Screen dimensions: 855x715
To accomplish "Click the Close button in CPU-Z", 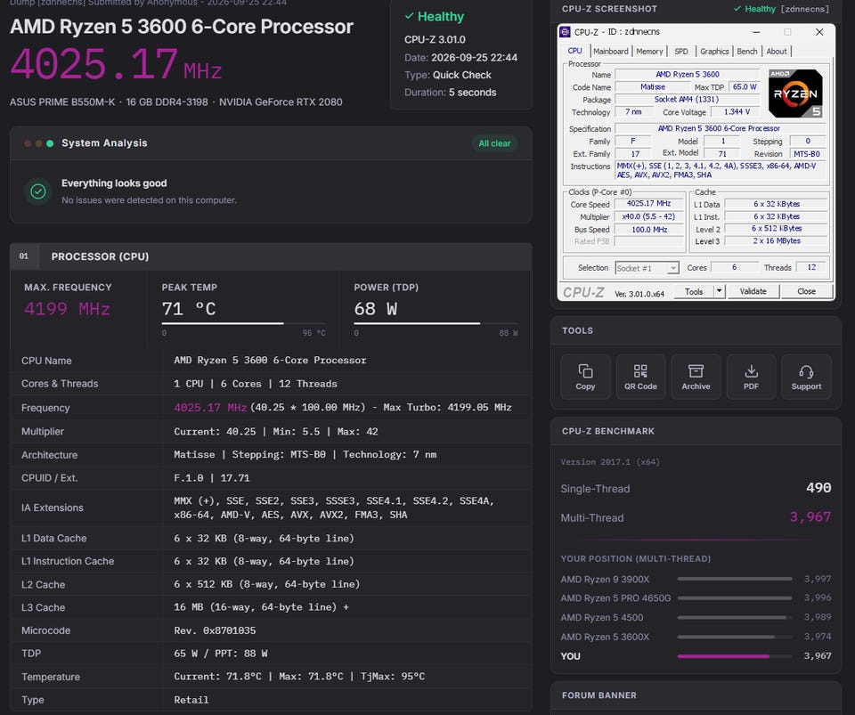I will pyautogui.click(x=807, y=291).
